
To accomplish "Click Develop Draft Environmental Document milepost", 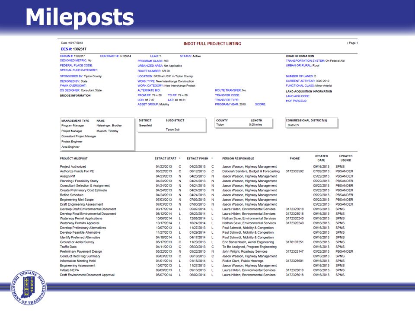I will point(88,209).
